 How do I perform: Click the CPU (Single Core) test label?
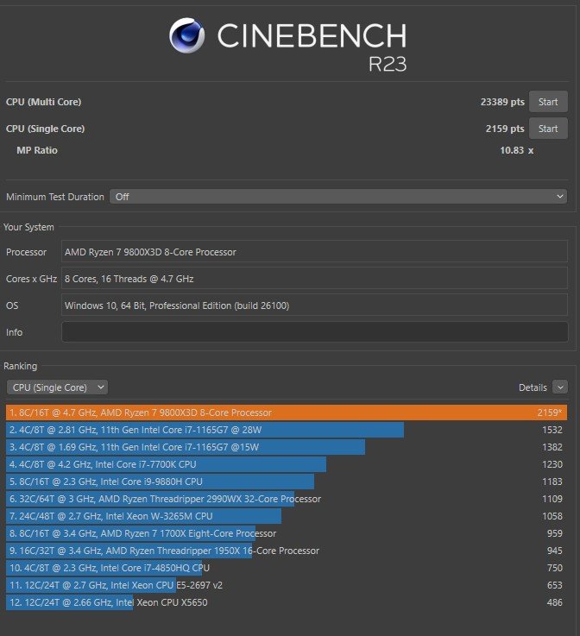[45, 129]
